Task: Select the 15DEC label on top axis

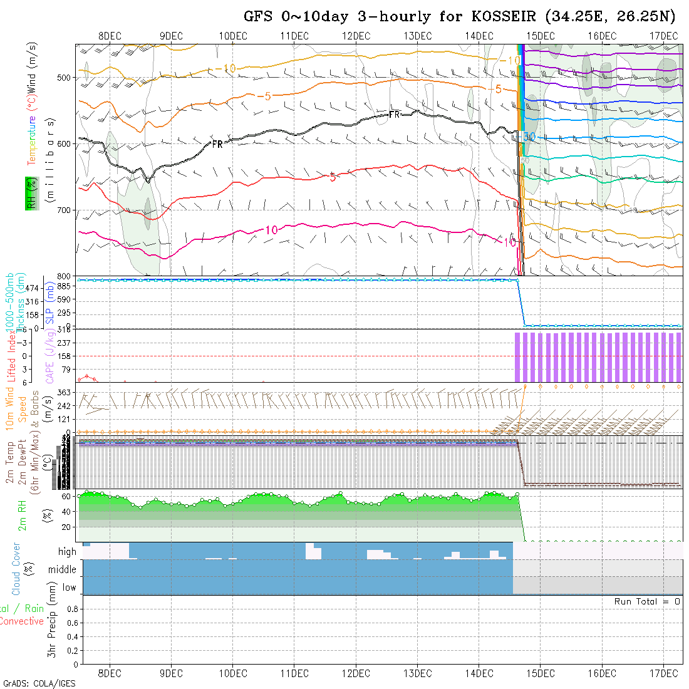Action: click(540, 36)
